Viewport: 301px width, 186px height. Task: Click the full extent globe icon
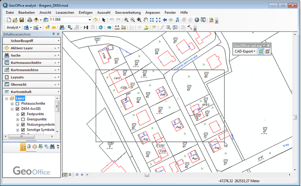pyautogui.click(x=197, y=20)
